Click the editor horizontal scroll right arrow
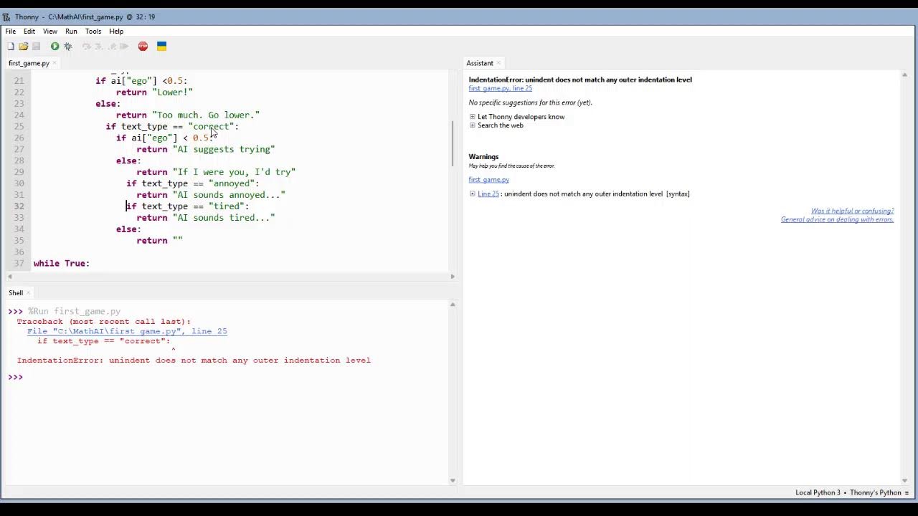 pos(452,277)
